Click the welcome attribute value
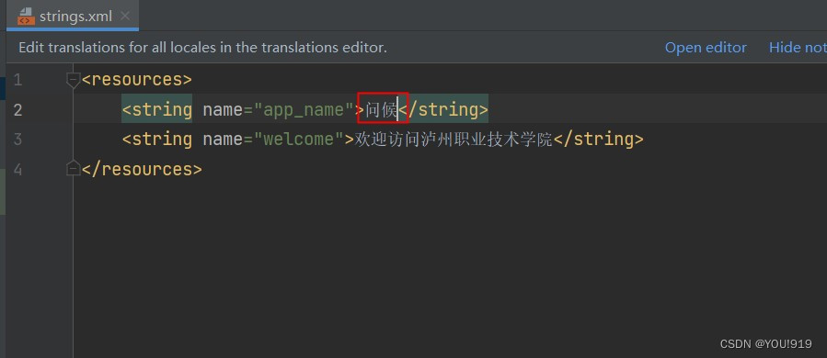The image size is (827, 358). (x=299, y=140)
